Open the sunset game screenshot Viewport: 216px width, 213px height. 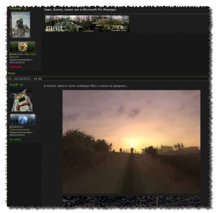pos(131,141)
